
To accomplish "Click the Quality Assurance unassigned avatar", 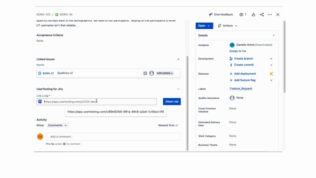I will point(232,98).
